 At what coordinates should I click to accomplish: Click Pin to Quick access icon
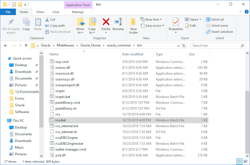point(11,26)
